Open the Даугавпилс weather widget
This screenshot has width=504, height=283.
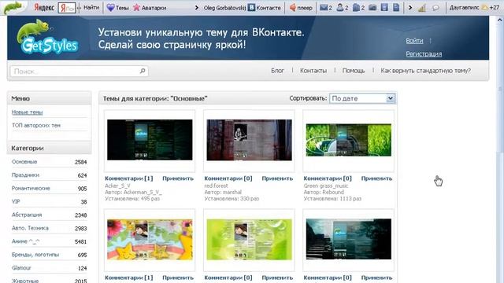[x=474, y=7]
